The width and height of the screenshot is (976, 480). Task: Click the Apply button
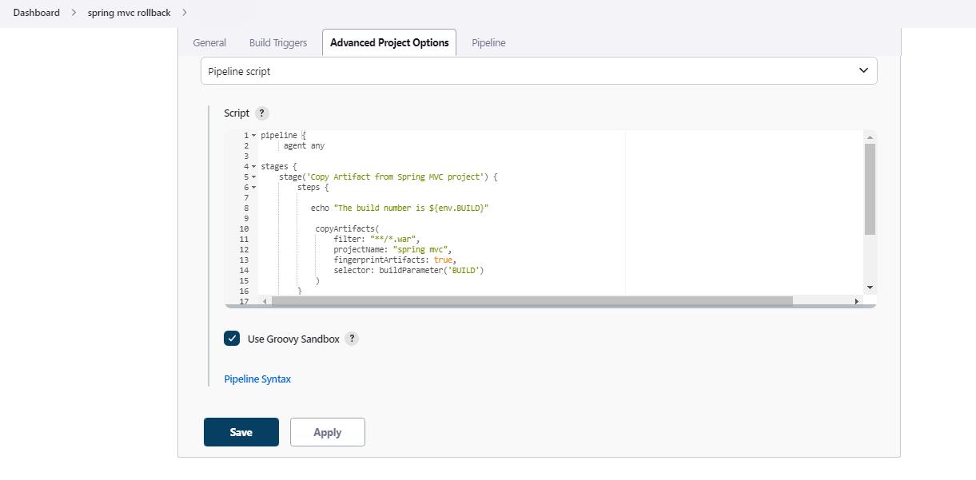(327, 432)
